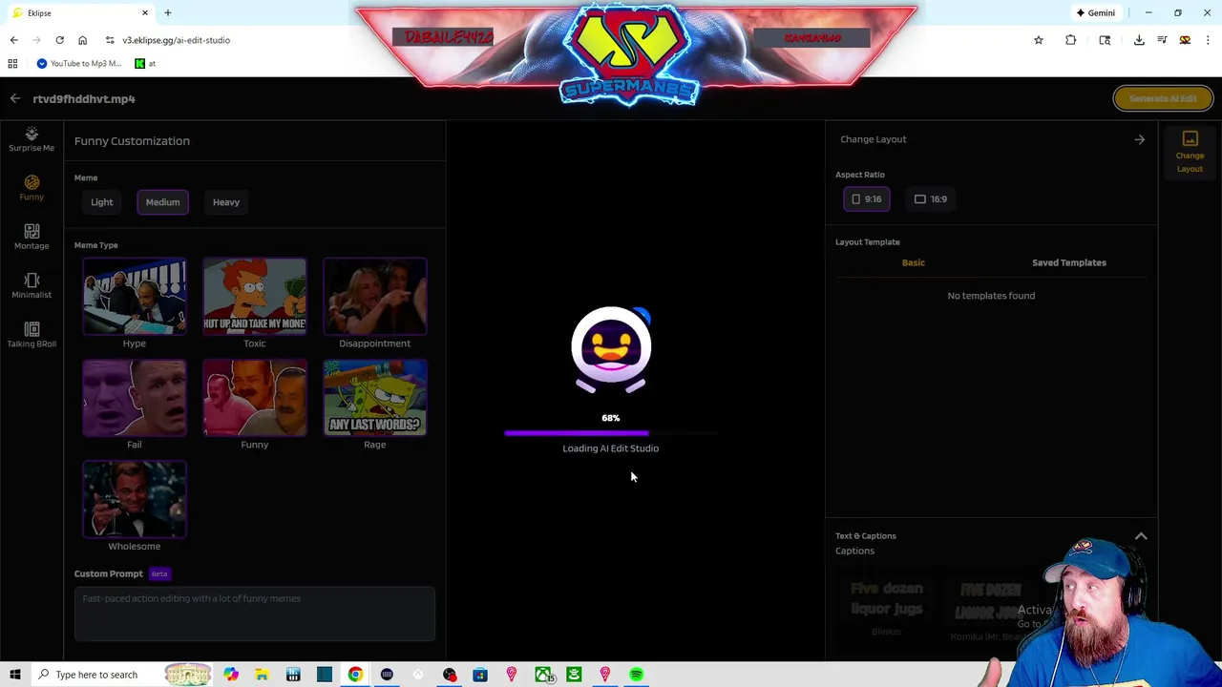Image resolution: width=1222 pixels, height=687 pixels.
Task: Open the browser extensions puzzle icon
Action: pyautogui.click(x=1070, y=40)
